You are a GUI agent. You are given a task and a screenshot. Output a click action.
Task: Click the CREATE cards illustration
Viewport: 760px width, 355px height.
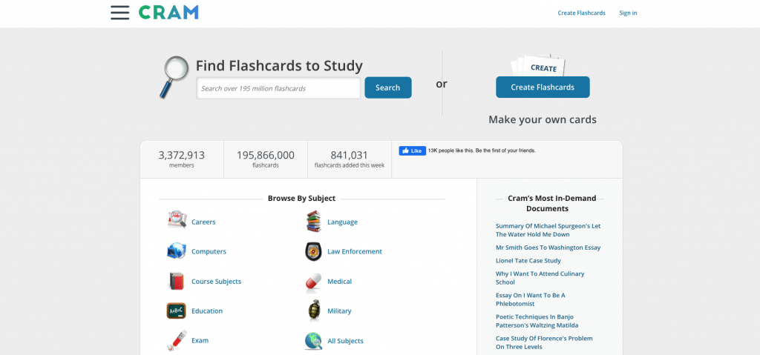tap(539, 65)
